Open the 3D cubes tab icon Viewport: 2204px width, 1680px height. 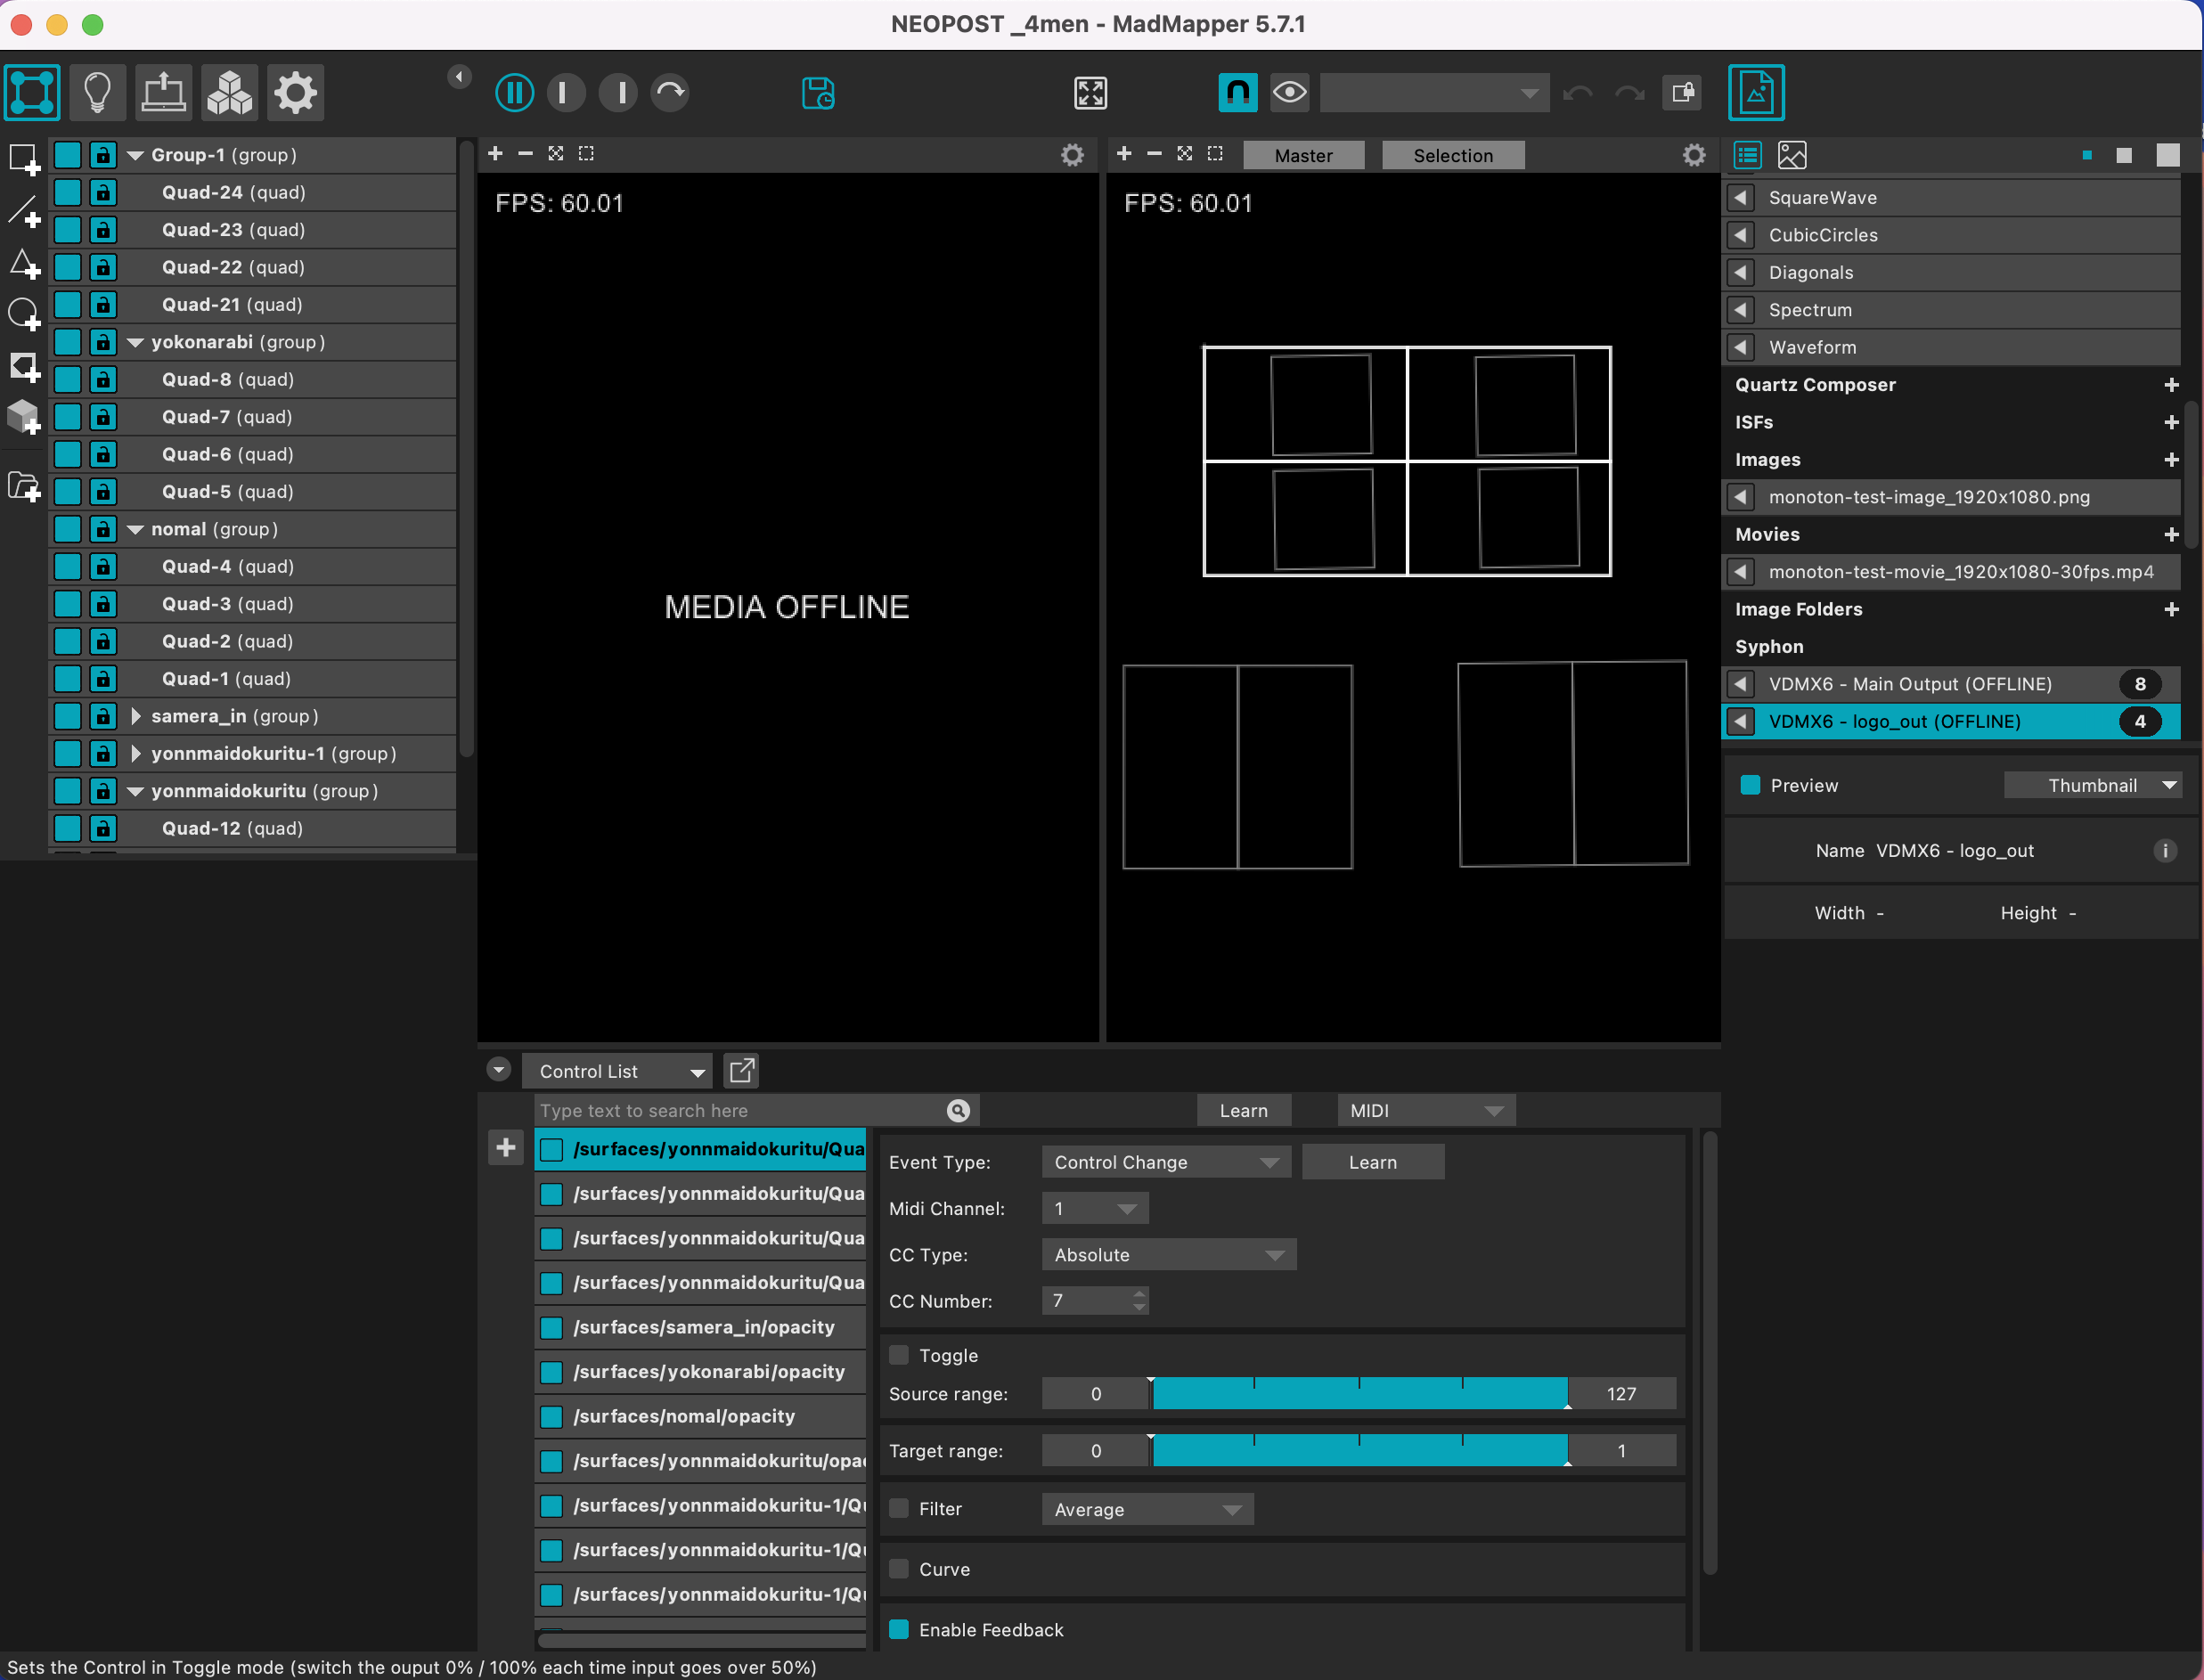(x=229, y=92)
